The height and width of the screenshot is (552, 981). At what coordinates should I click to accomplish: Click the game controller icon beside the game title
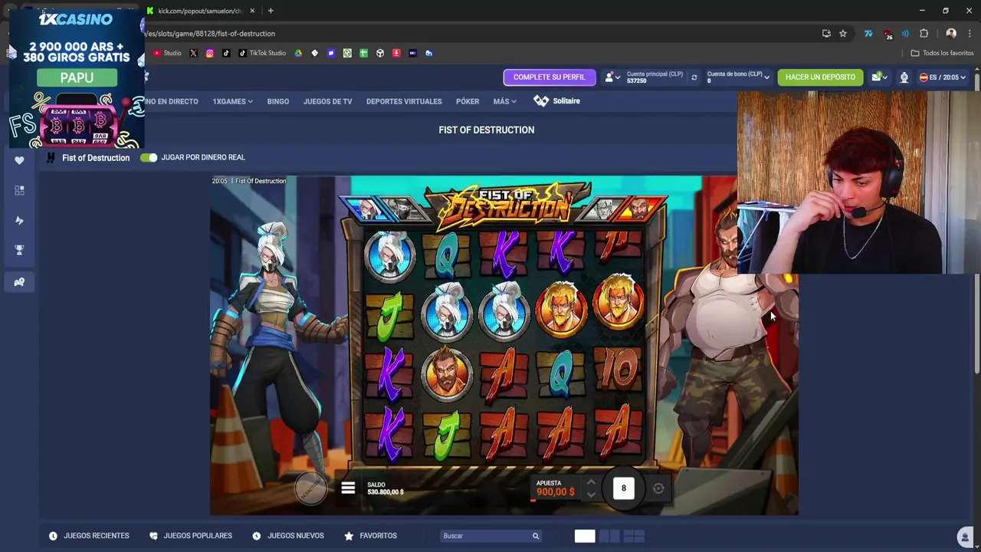[x=51, y=158]
